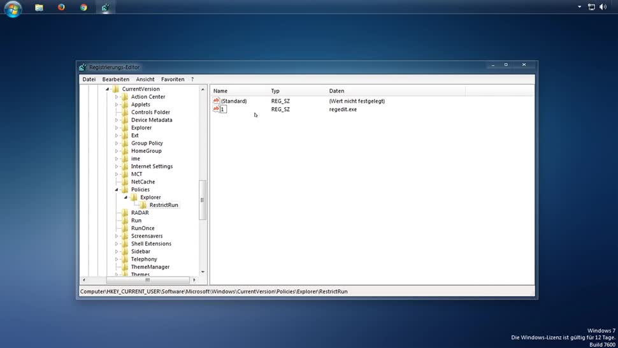Open the Ansicht menu
The width and height of the screenshot is (618, 348).
pyautogui.click(x=145, y=79)
